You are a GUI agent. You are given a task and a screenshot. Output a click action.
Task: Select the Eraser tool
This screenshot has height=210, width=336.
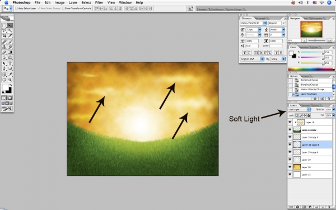coord(4,52)
